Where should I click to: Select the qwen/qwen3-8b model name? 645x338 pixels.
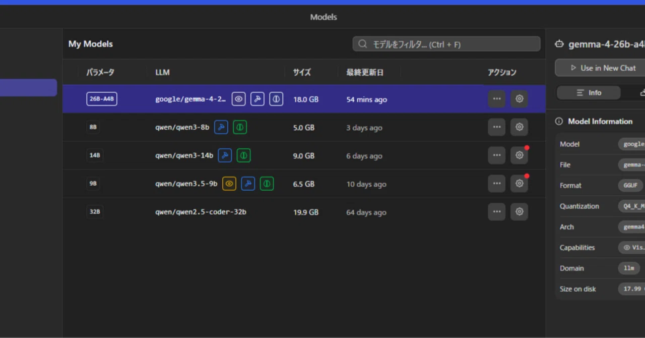(x=182, y=127)
